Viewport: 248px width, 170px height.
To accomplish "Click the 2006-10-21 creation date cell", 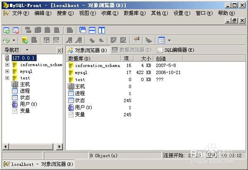I will pos(168,72).
